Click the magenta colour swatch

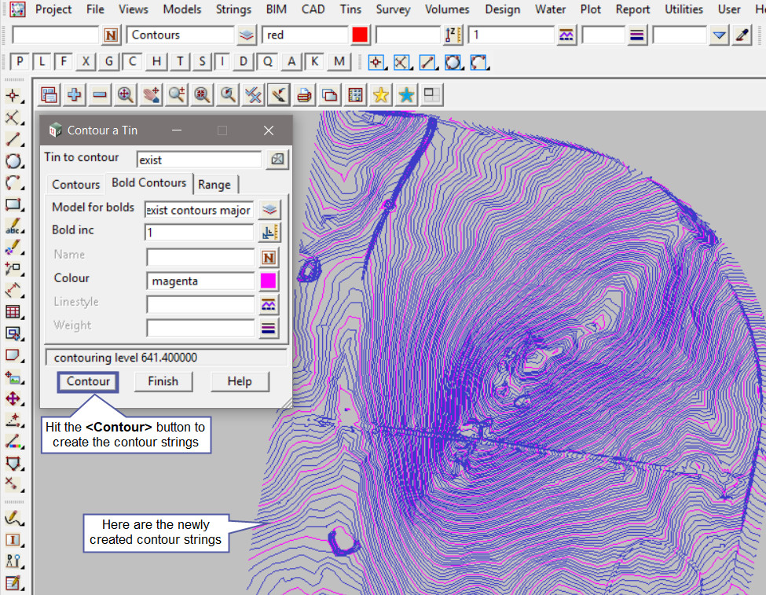point(269,281)
